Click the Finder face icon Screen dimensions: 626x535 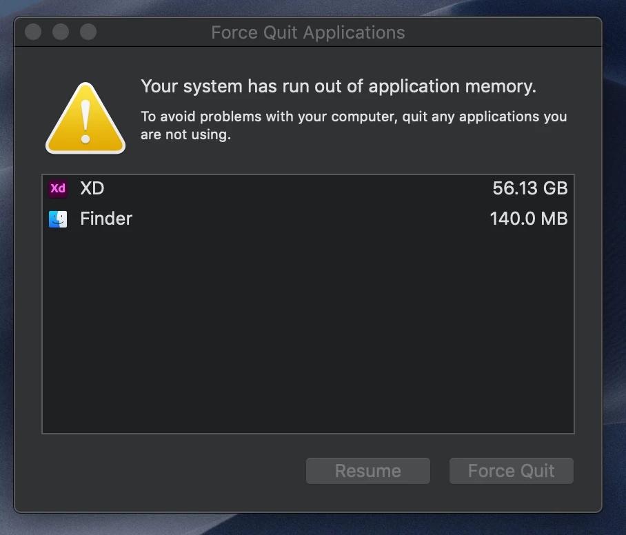pyautogui.click(x=58, y=219)
